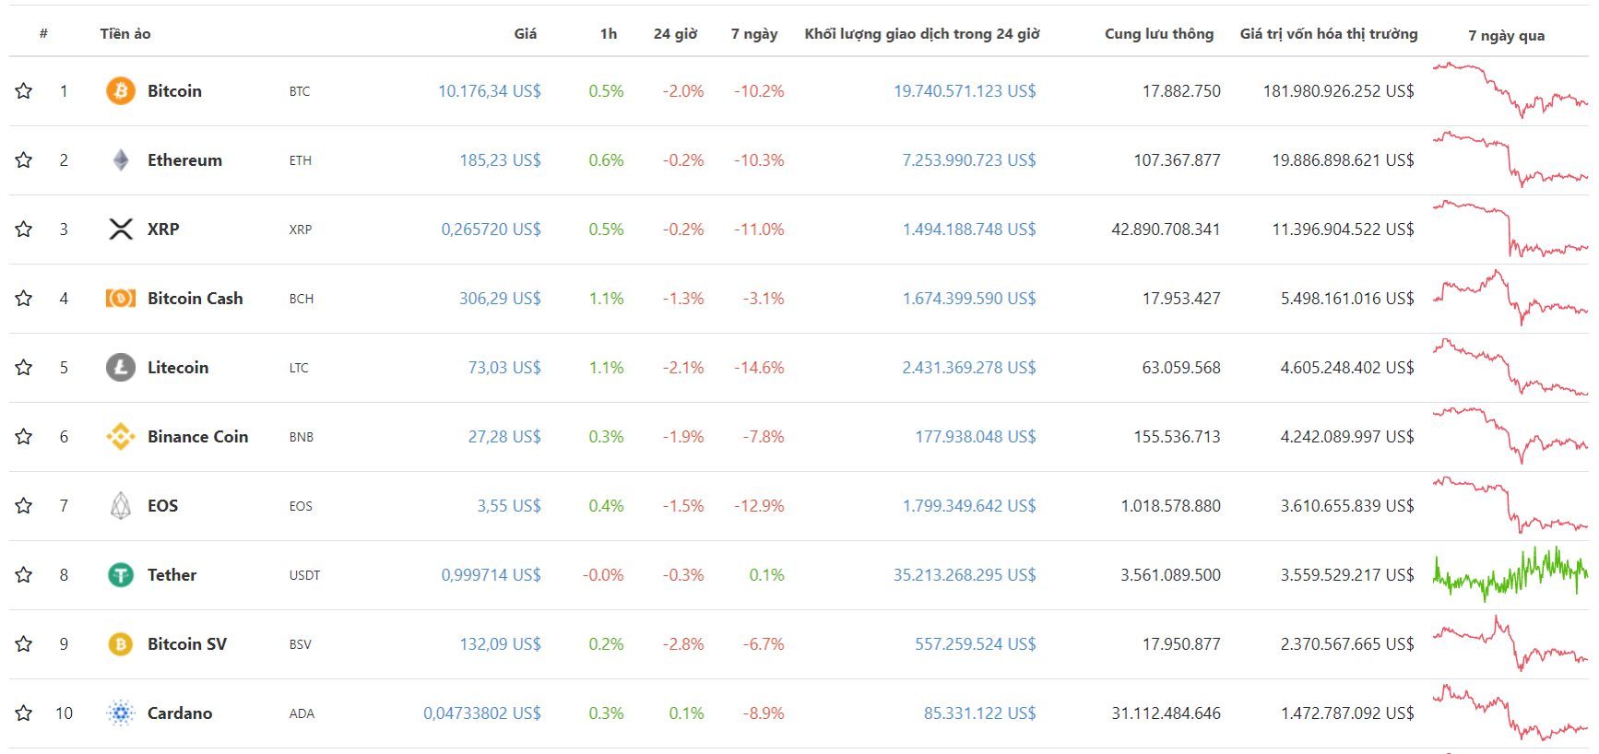
Task: Click XRP supply 42.890.708.341
Action: [x=1166, y=229]
